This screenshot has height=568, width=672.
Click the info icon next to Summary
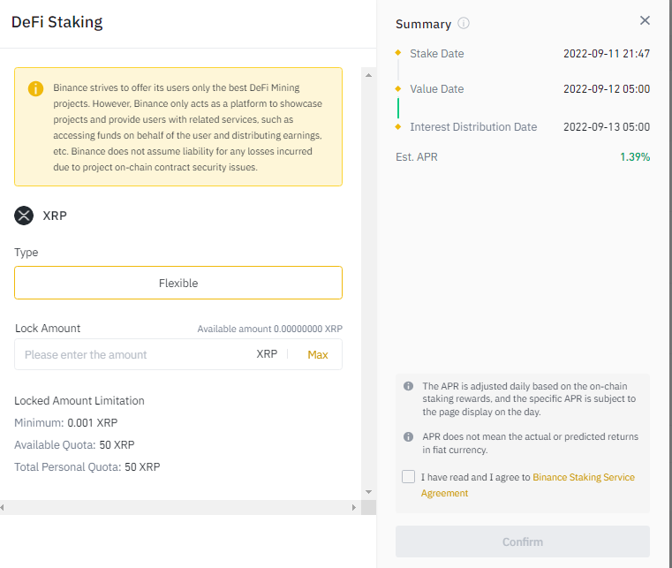tap(464, 24)
